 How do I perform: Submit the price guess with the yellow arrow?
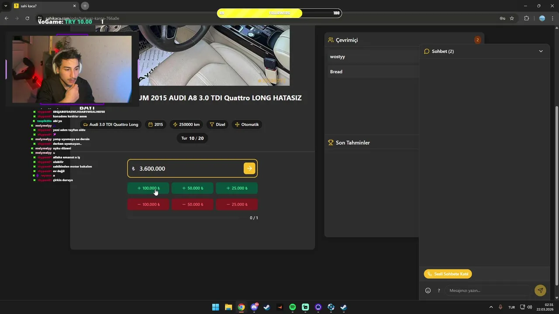tap(249, 168)
